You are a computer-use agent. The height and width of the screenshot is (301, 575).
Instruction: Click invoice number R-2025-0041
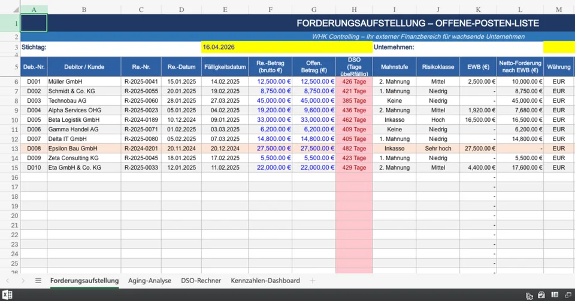coord(141,82)
